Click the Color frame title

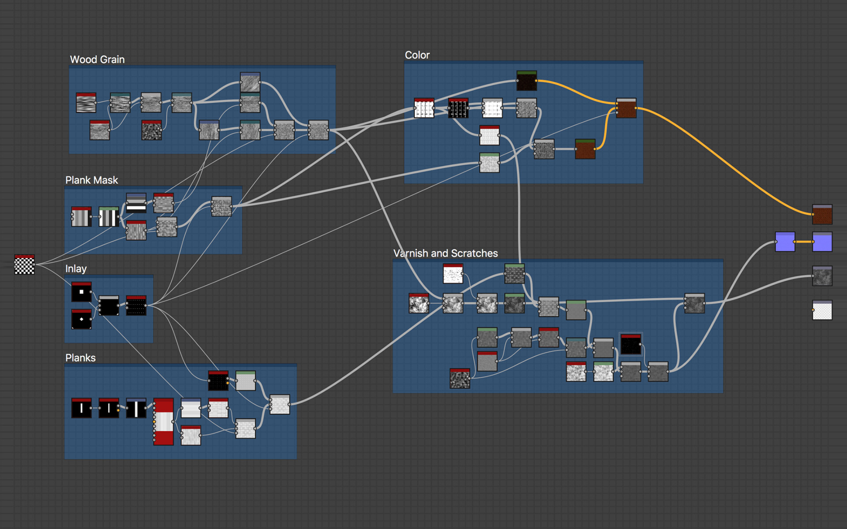[x=417, y=55]
